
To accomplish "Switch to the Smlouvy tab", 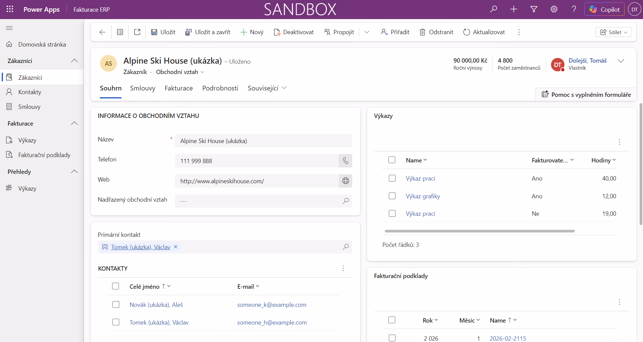I will point(143,88).
